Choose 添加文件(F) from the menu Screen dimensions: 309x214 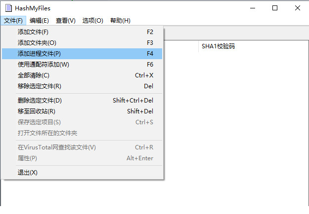click(82, 32)
